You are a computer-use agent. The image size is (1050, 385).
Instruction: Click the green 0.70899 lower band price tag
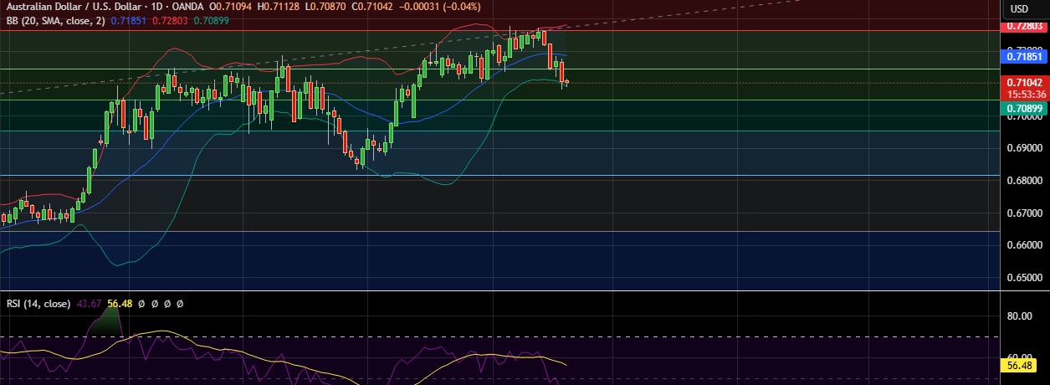[x=1024, y=109]
